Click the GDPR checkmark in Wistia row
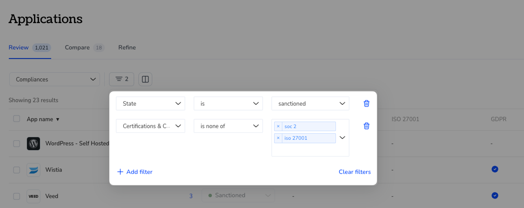Viewport: 524px width, 208px height. [495, 169]
